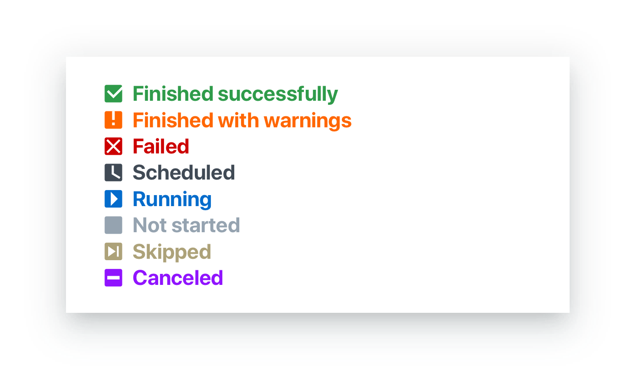Image resolution: width=638 pixels, height=371 pixels.
Task: Click the green checkmark icon
Action: tap(113, 93)
